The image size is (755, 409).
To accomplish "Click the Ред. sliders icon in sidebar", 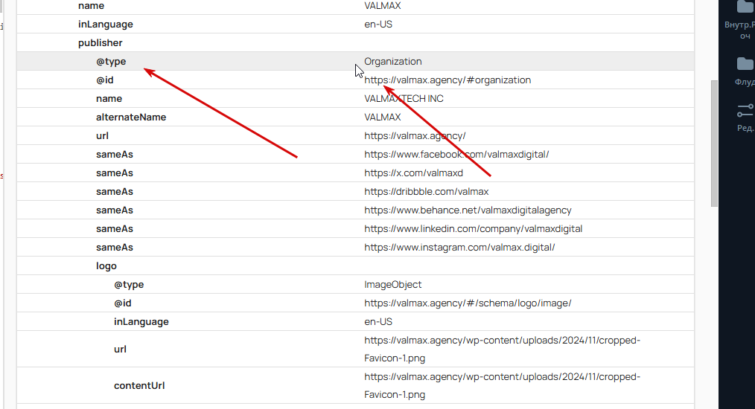I will tap(745, 111).
